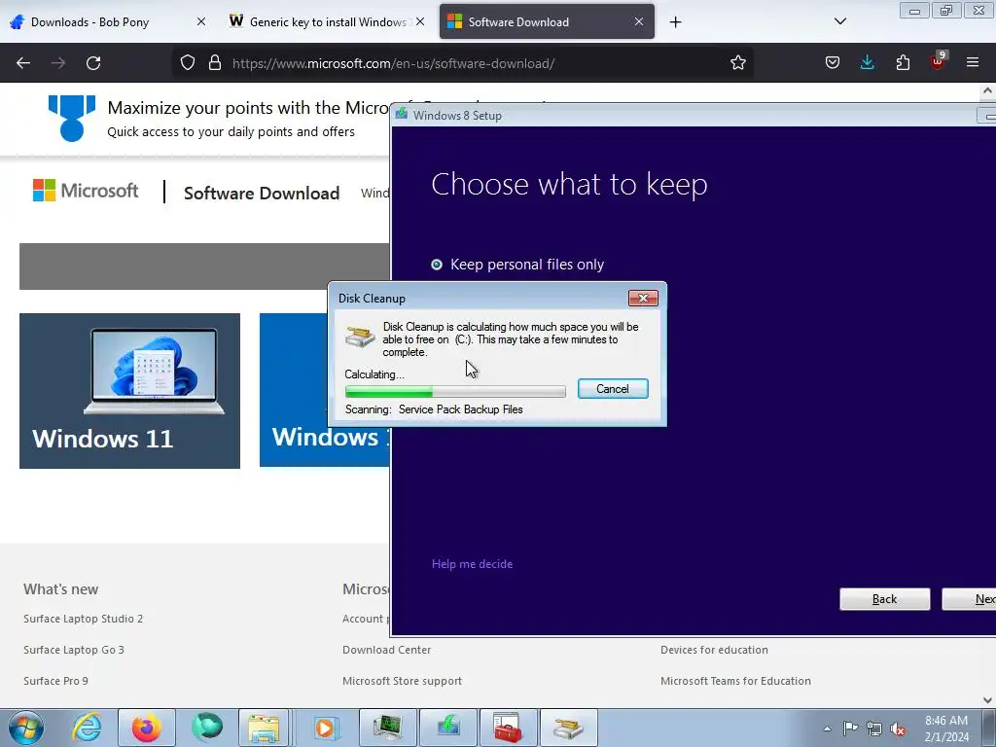Screen dimensions: 996x747
Task: Open the Windows Start orb
Action: 26,728
